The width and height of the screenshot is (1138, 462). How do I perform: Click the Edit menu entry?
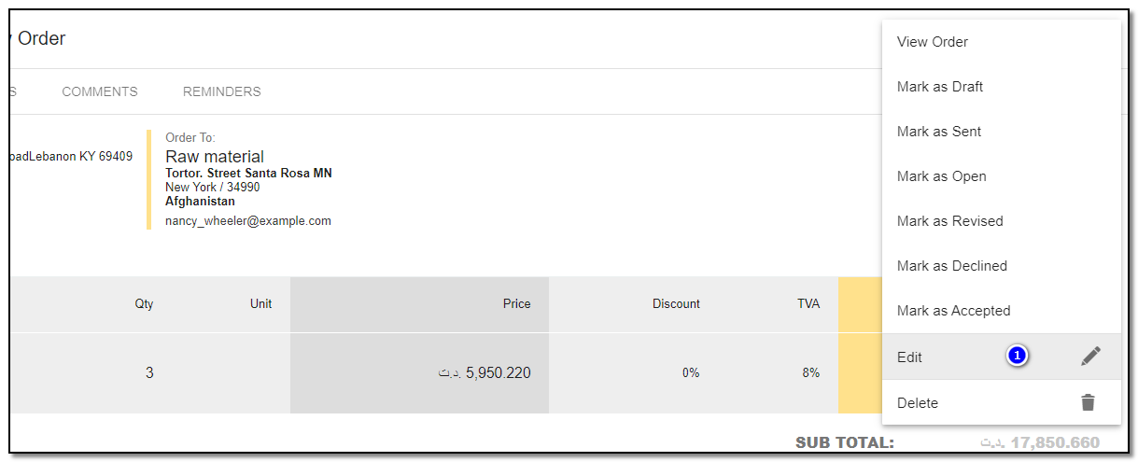(x=909, y=357)
